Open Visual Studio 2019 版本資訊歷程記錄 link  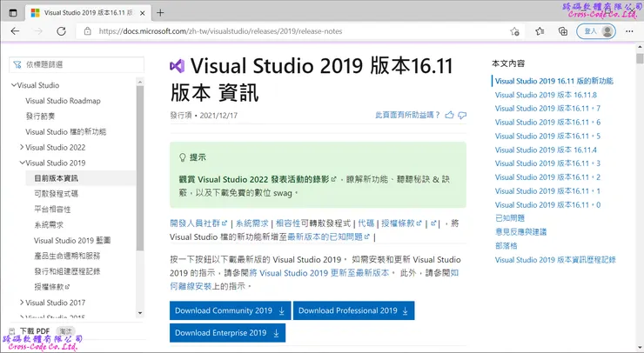pyautogui.click(x=555, y=260)
